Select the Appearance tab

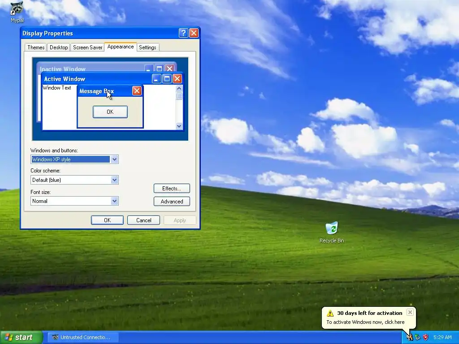point(120,47)
